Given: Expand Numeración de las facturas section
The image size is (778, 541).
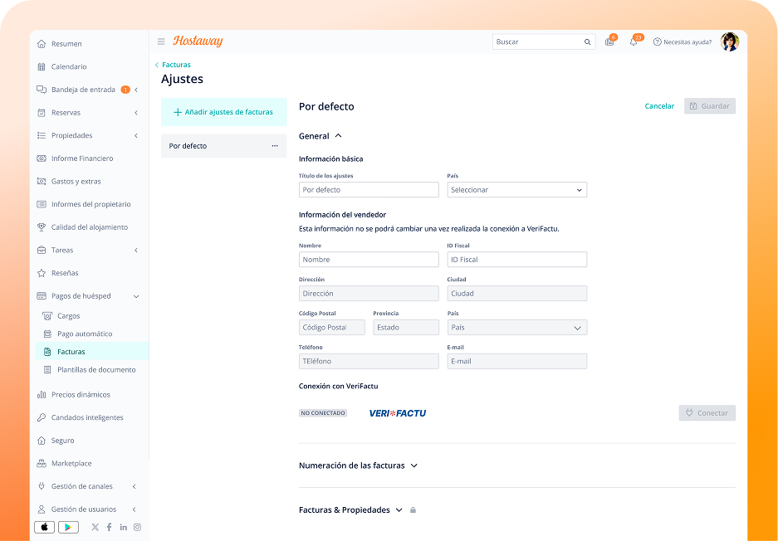Looking at the screenshot, I should [x=413, y=465].
